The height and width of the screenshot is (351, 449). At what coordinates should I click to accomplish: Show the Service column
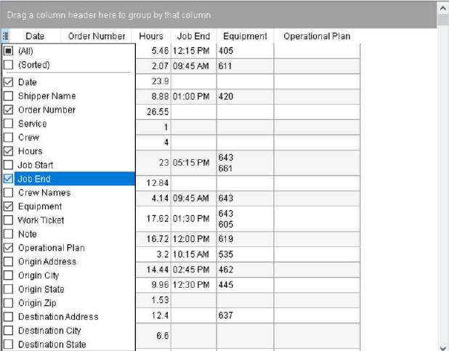tap(8, 124)
